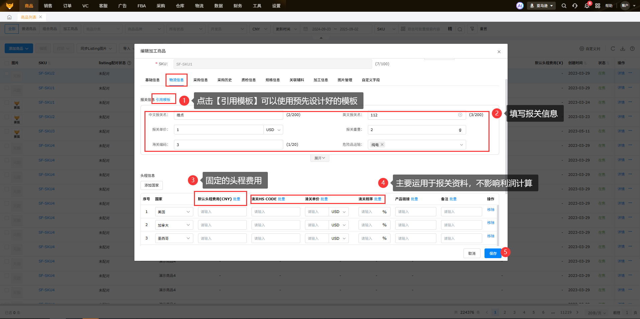Check the box for the first SF-SKU1 row
This screenshot has height=319, width=640.
[7, 88]
